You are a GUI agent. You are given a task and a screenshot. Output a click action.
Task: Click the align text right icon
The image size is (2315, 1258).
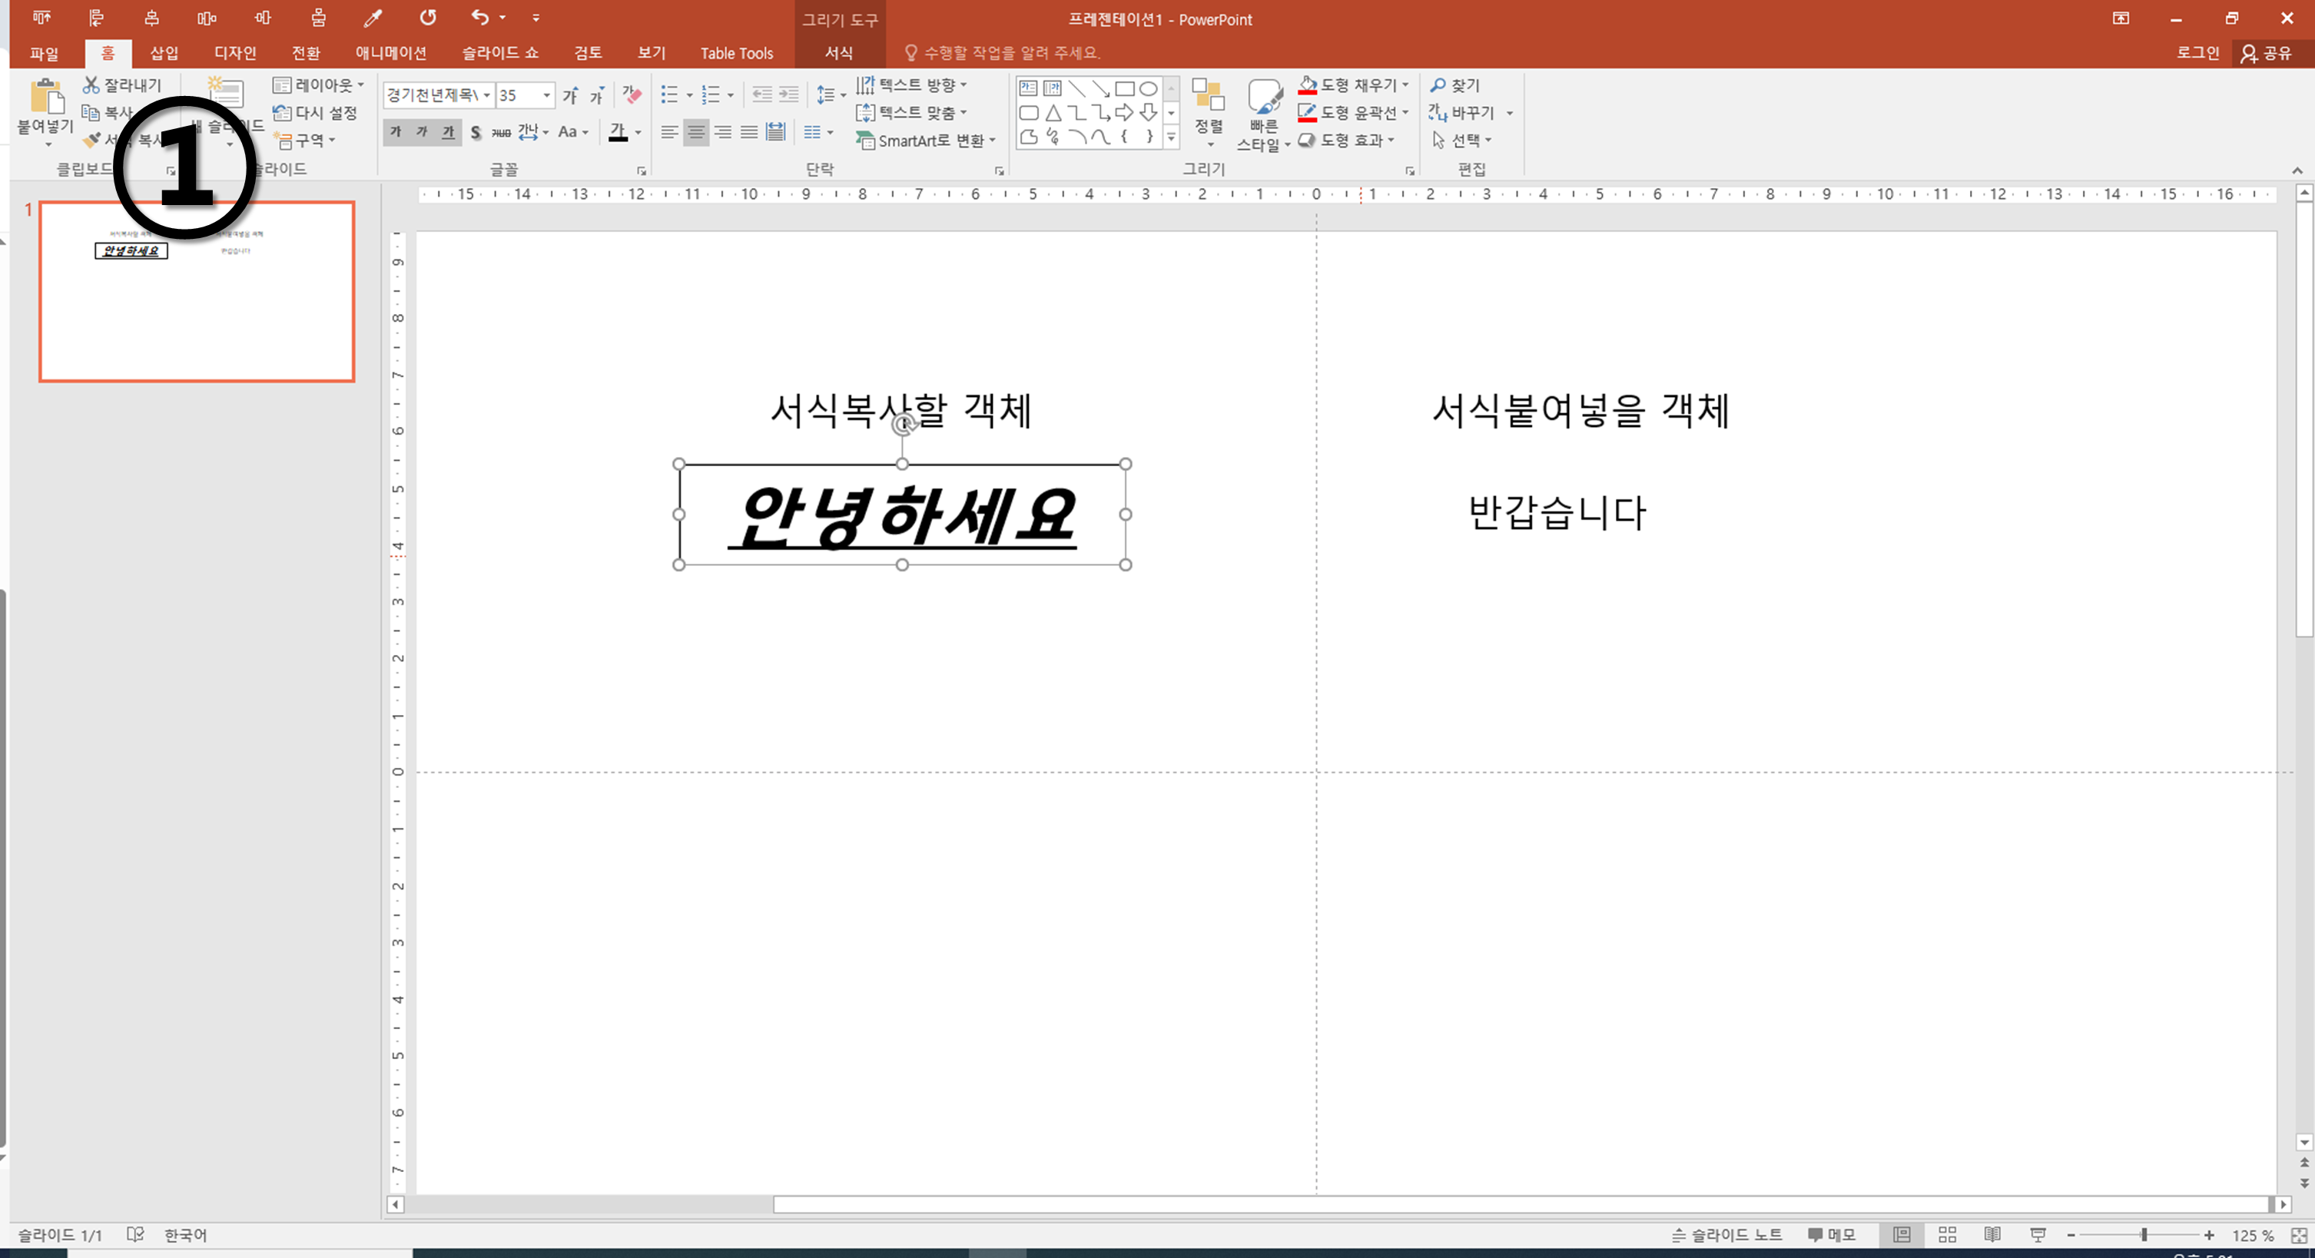722,132
